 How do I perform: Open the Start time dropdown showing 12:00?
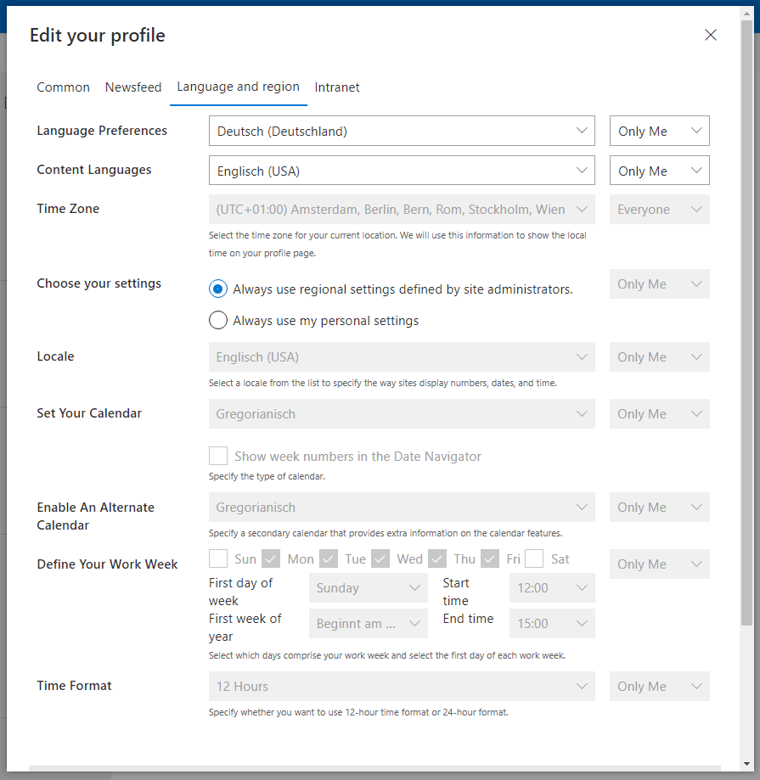(552, 588)
